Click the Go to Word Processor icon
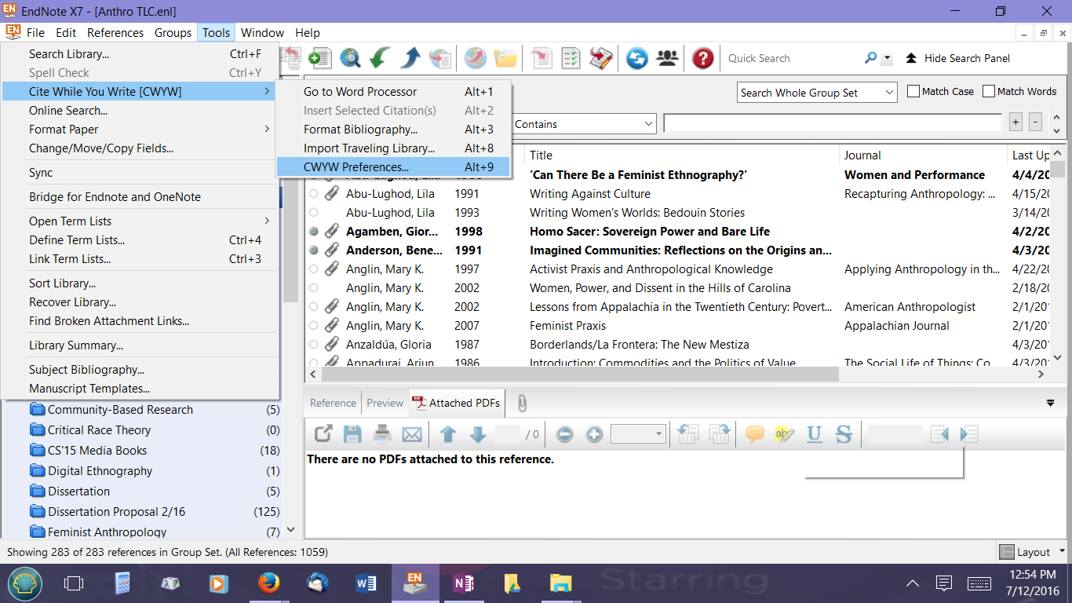 [x=601, y=58]
